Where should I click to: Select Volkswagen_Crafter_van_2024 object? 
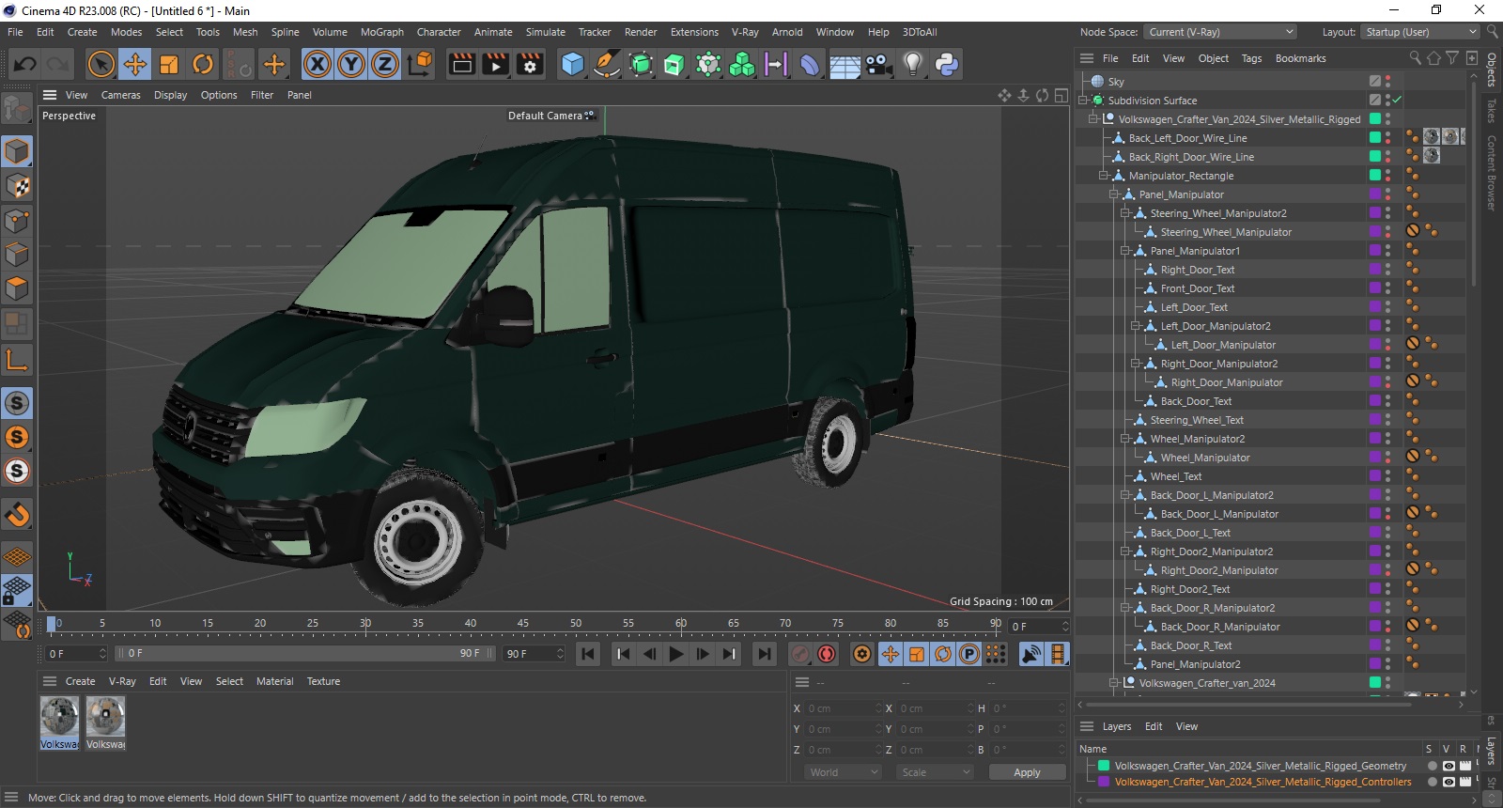[x=1206, y=683]
